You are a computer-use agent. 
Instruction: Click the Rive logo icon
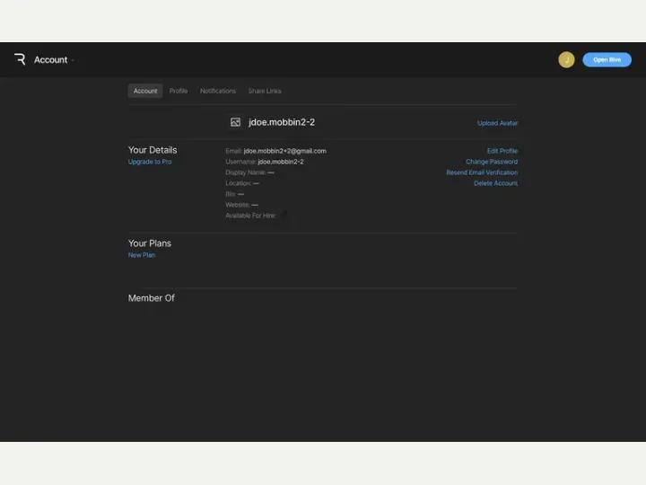20,59
